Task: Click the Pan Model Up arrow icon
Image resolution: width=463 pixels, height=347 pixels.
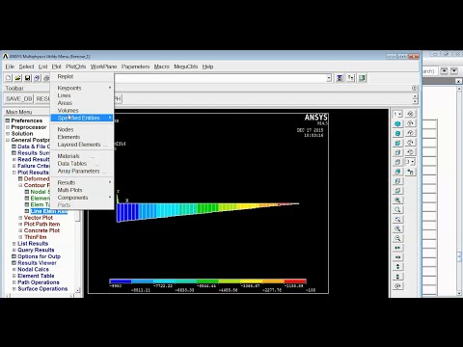Action: point(397,267)
